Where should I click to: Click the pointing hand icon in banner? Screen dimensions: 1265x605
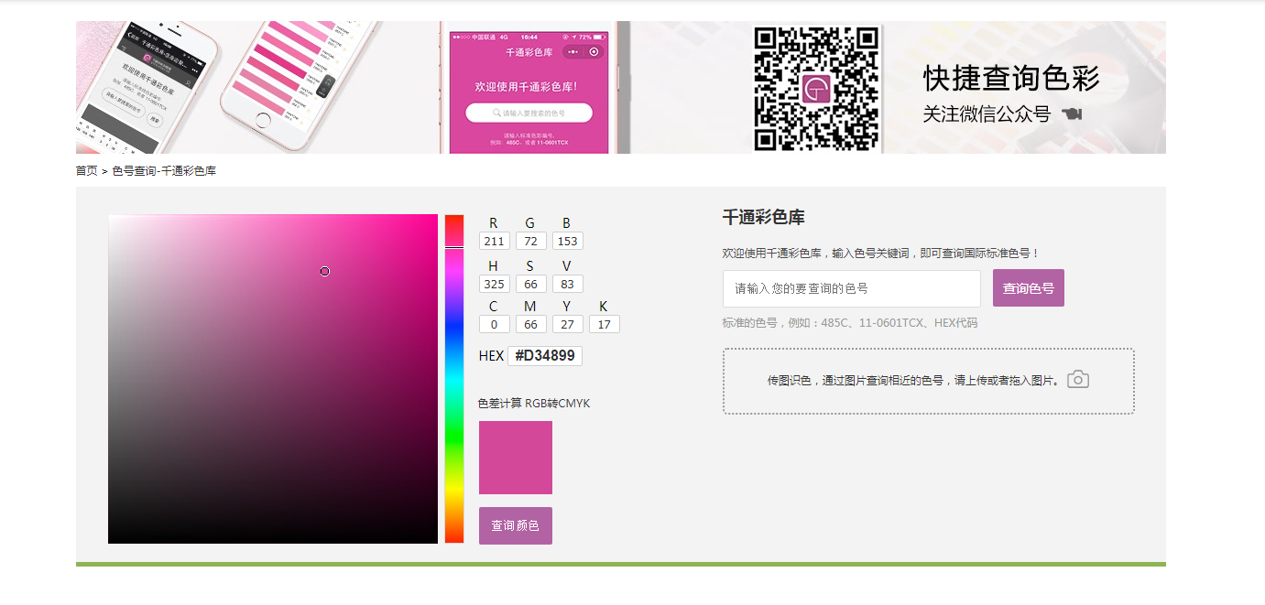click(1072, 114)
